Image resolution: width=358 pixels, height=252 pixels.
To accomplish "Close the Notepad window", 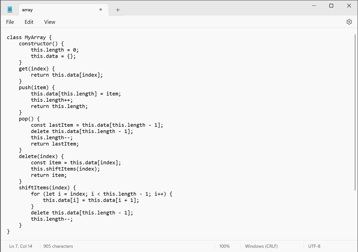I will pos(349,6).
